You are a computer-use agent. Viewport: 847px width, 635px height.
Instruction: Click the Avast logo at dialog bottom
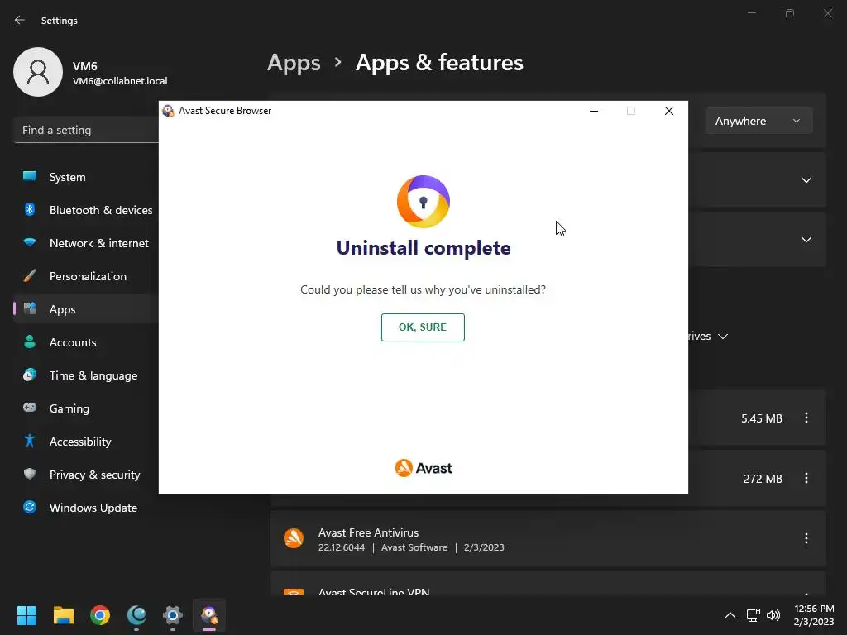423,468
